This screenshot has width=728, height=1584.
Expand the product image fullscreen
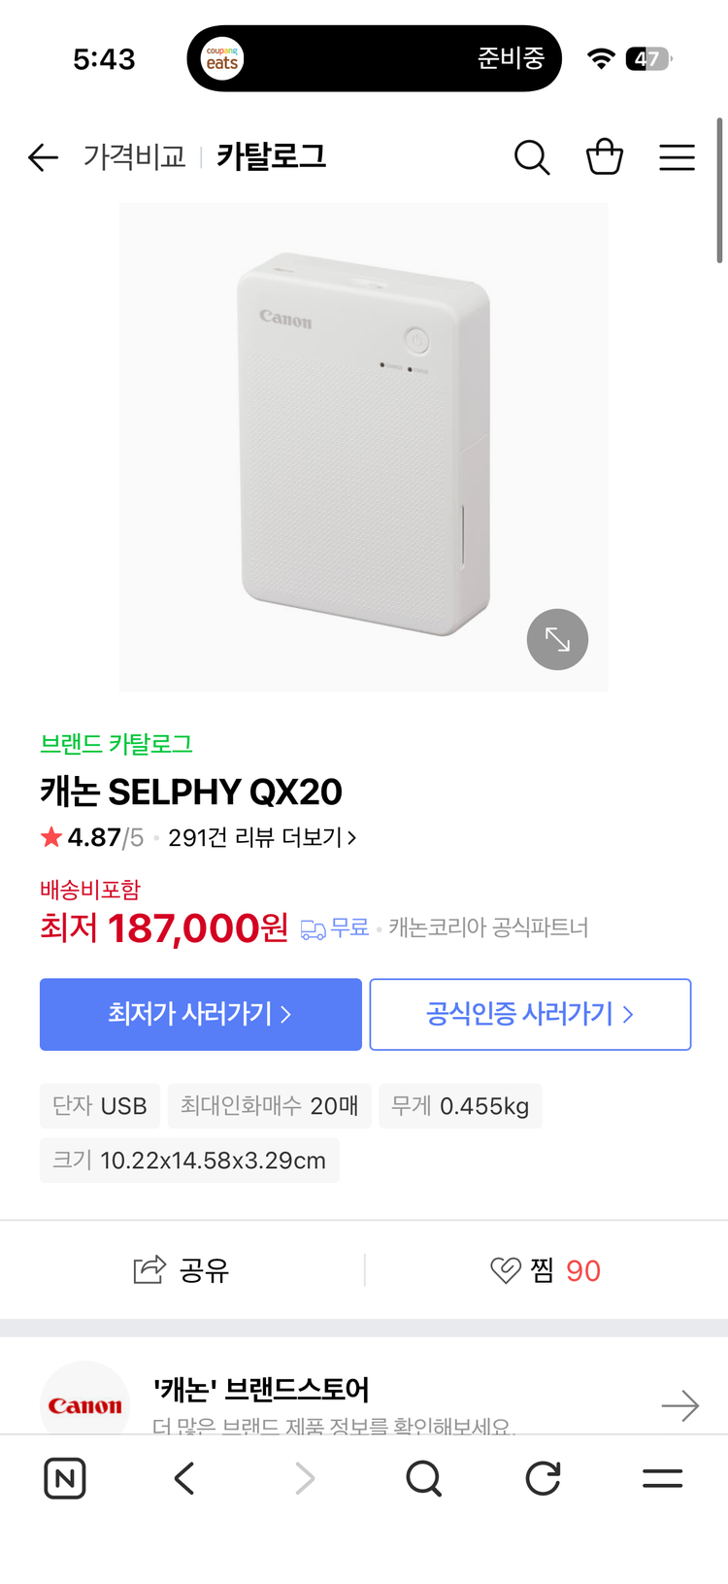coord(557,639)
